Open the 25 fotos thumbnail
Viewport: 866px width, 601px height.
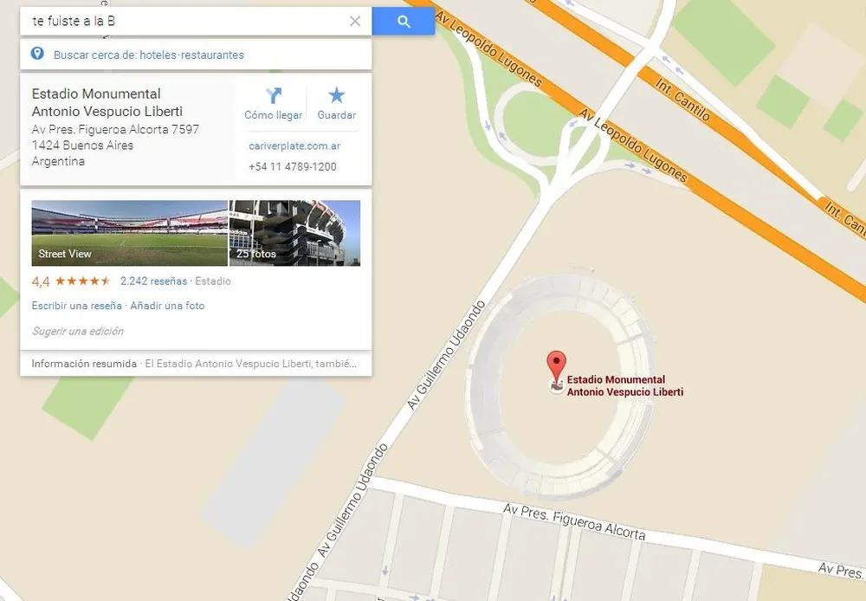pyautogui.click(x=295, y=233)
